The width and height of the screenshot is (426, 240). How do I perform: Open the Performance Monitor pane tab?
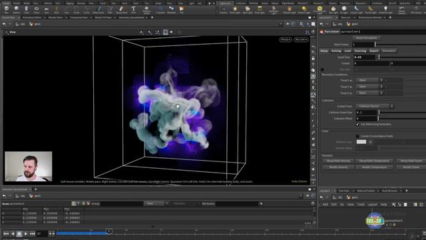(370, 17)
